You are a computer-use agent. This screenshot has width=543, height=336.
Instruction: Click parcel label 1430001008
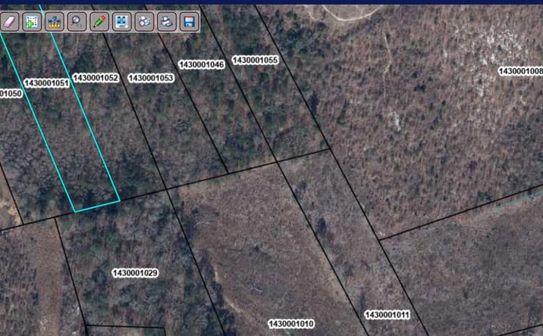click(x=520, y=71)
